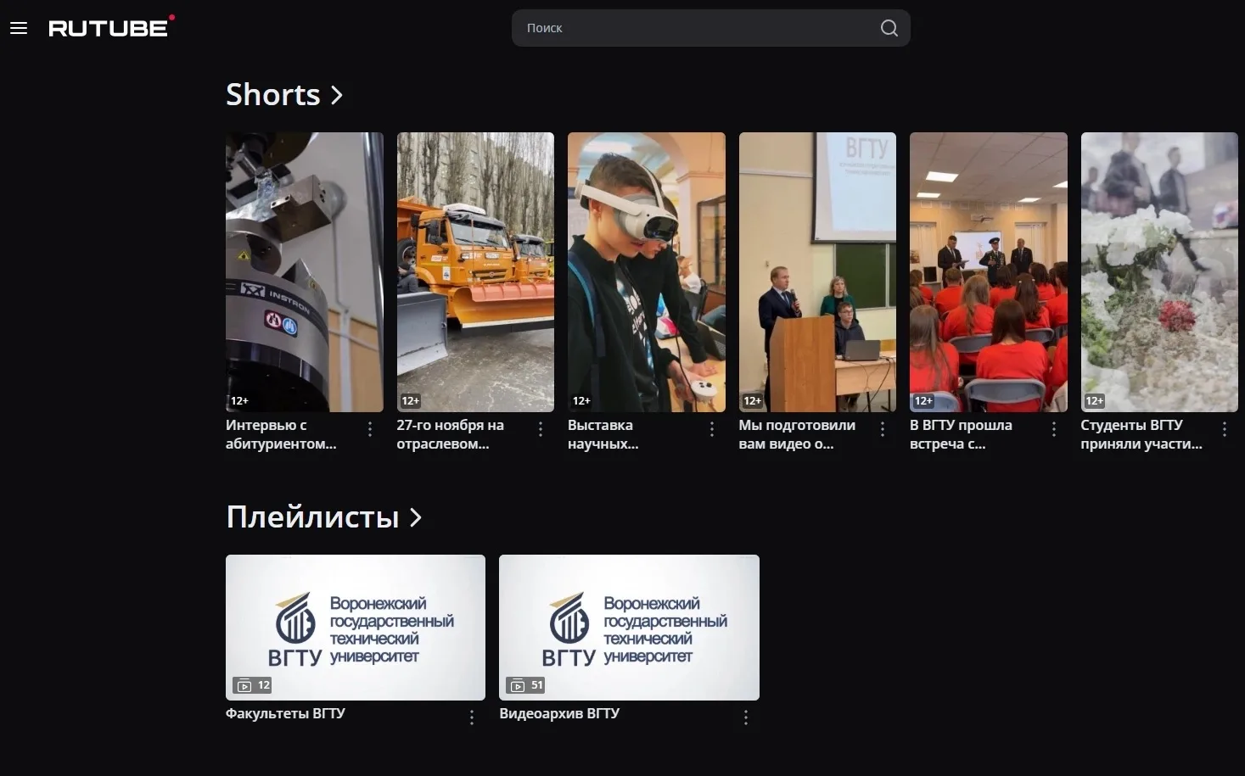Expand the Shorts section via chevron

[x=337, y=95]
